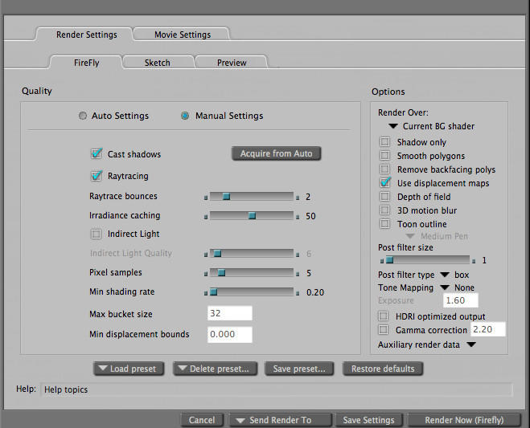The height and width of the screenshot is (428, 530).
Task: Uncheck Use displacement maps
Action: point(385,182)
